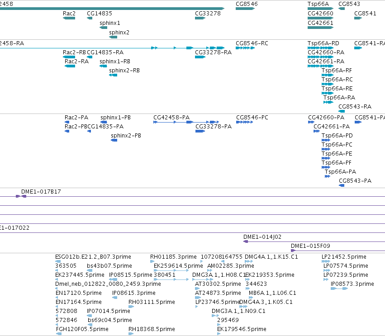
Task: Open the DME1-015F09 clone label
Action: click(x=310, y=246)
